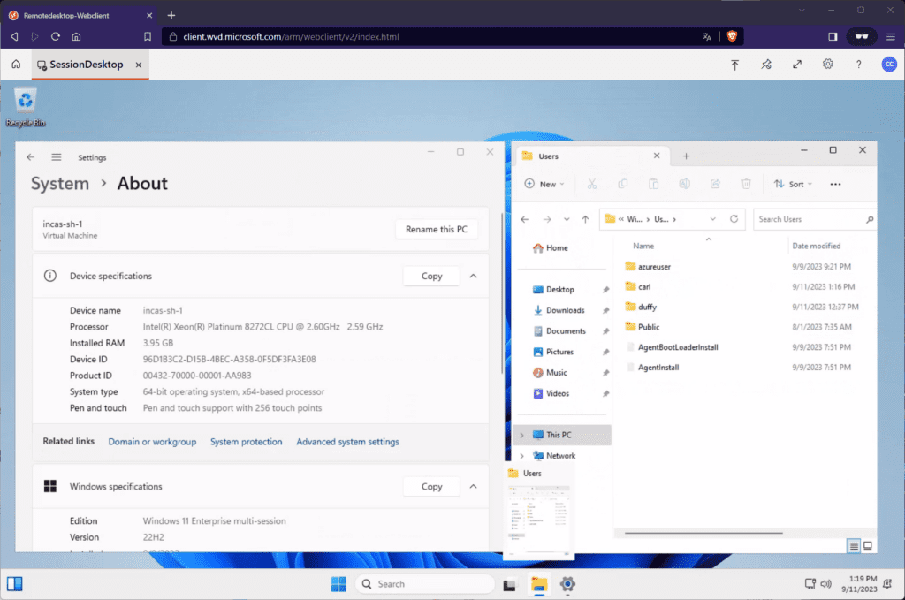Go up one folder level in File Explorer

point(585,219)
